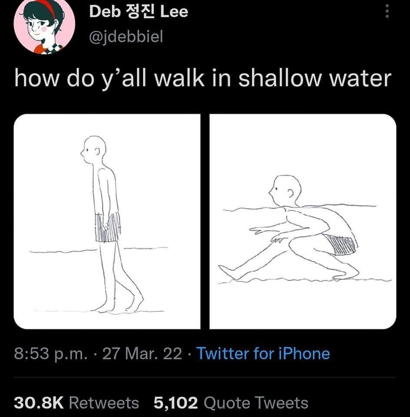Image resolution: width=410 pixels, height=417 pixels.
Task: Click the striped shorts on standing figure
Action: 107,228
